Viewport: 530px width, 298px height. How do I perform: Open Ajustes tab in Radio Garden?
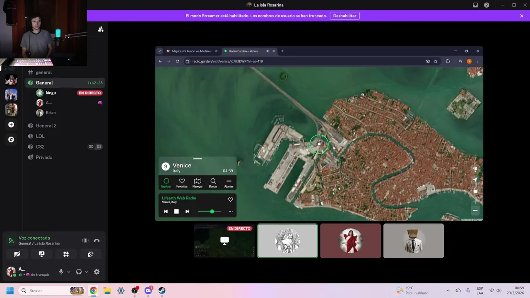[x=229, y=183]
